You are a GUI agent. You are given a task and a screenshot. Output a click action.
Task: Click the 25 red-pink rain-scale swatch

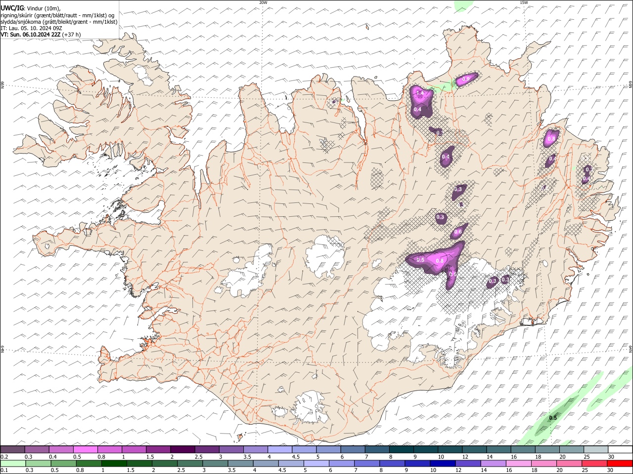(x=594, y=463)
